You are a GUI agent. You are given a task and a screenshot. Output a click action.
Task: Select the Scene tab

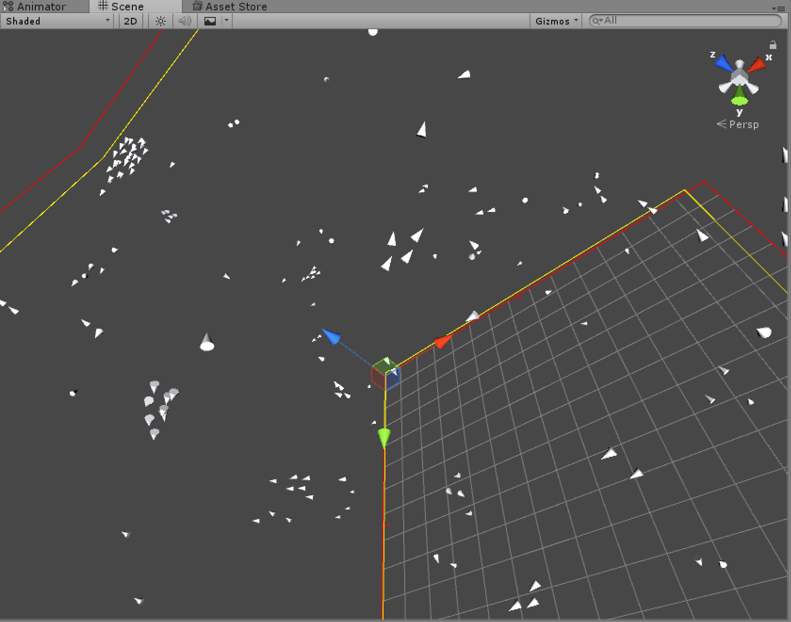[x=135, y=7]
